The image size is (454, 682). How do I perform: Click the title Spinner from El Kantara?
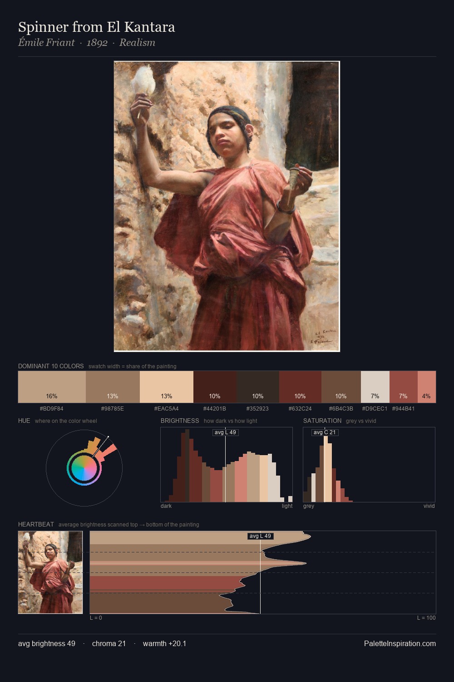[97, 27]
